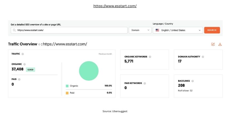Click the US flag in language selector
The height and width of the screenshot is (118, 230).
pos(157,30)
